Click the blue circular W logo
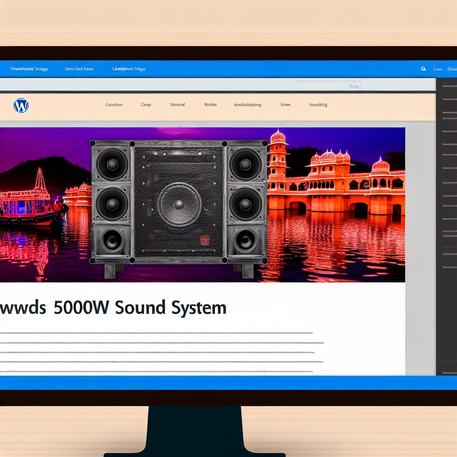457x457 pixels. click(21, 105)
